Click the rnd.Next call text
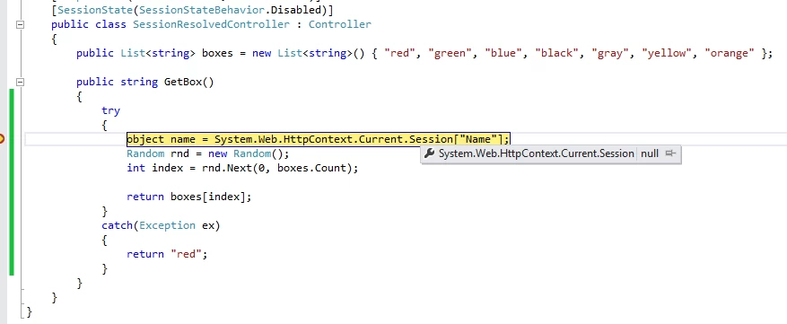 (280, 168)
